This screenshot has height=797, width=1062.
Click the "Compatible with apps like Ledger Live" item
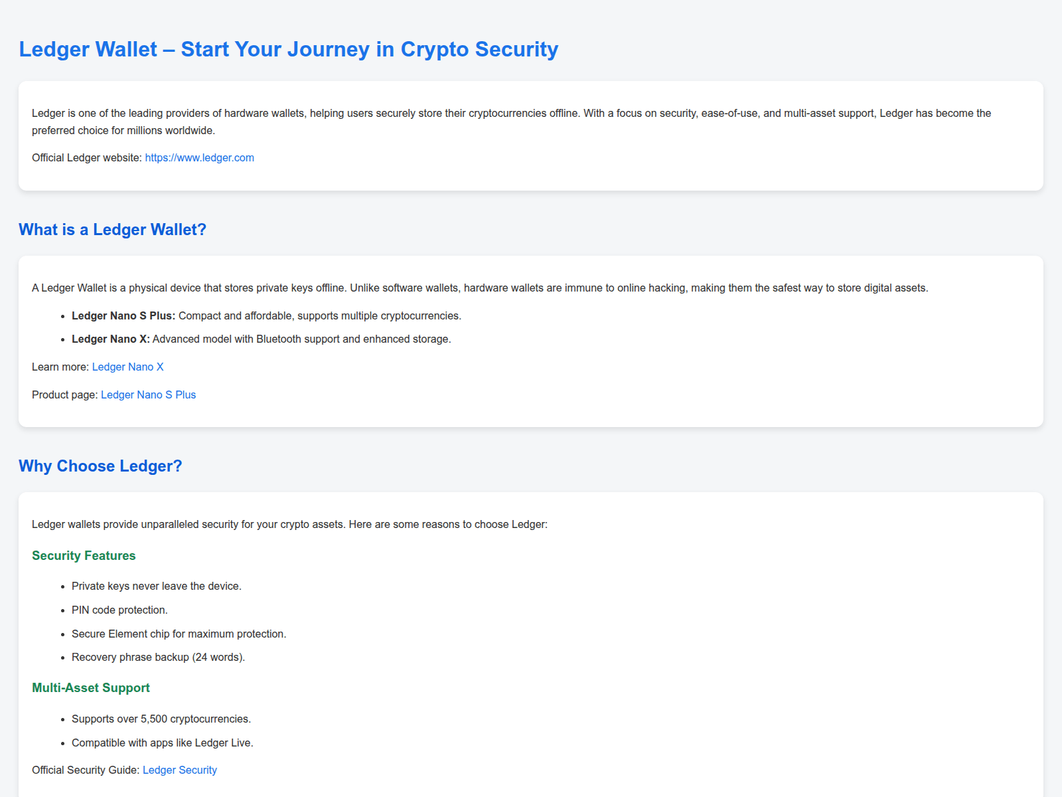[163, 743]
